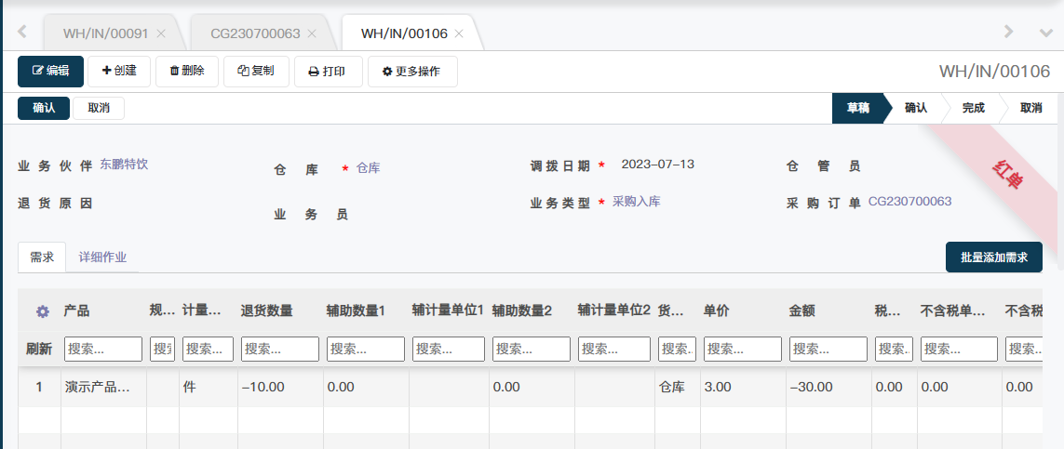
Task: Click the grid settings gear icon
Action: point(42,311)
